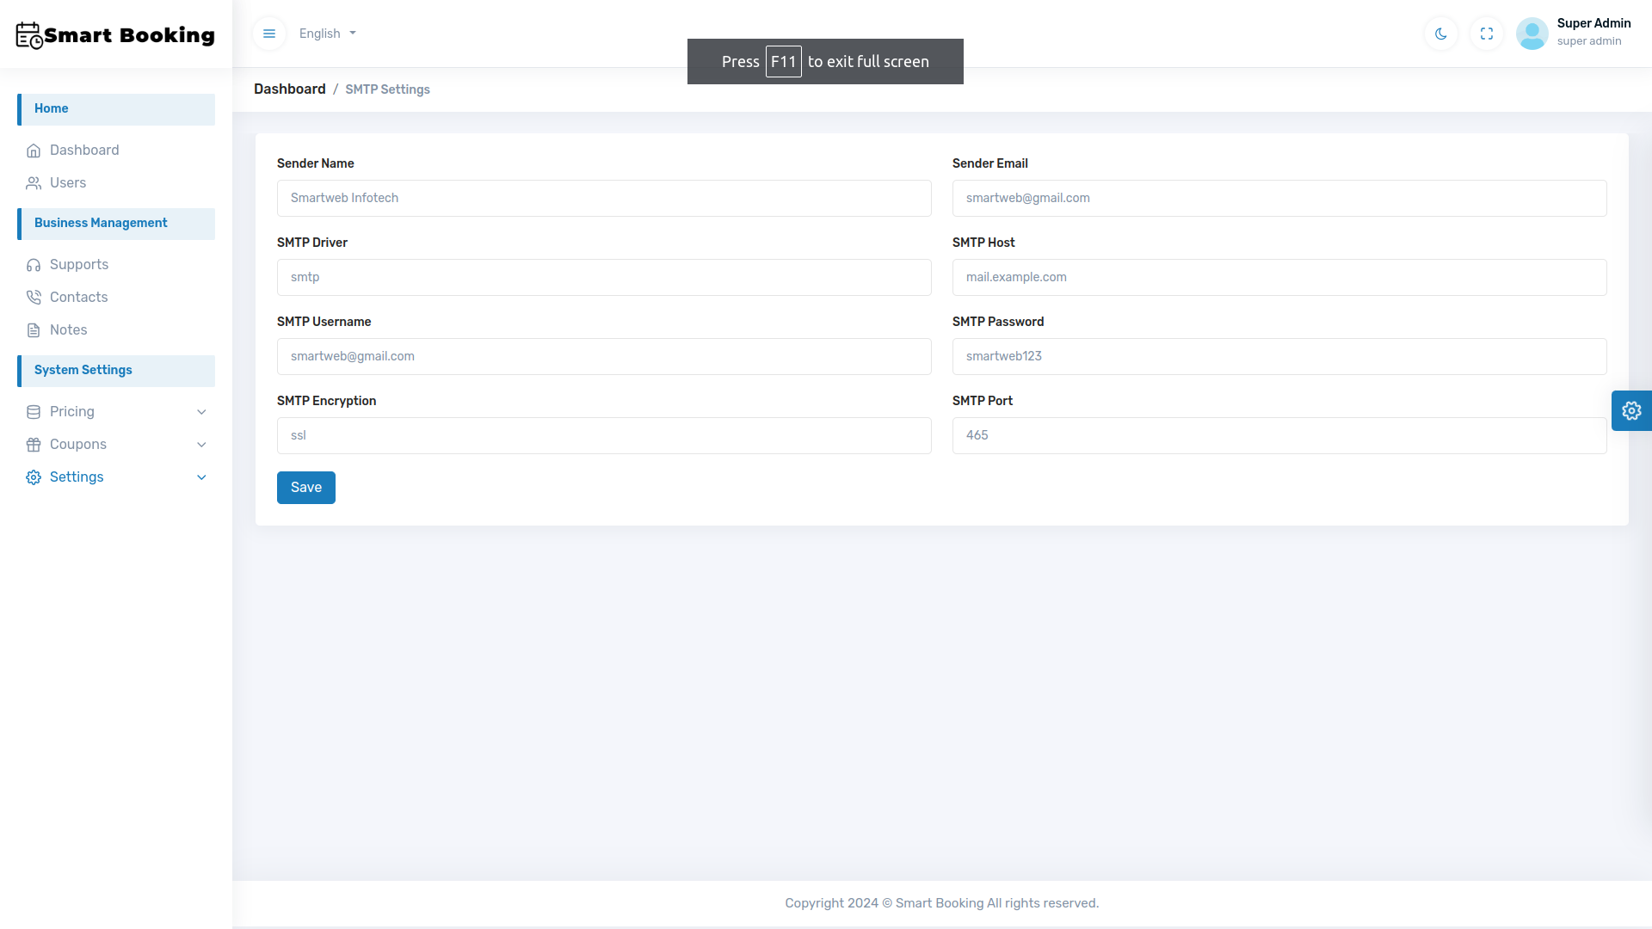Expand the Settings sidebar section
1652x929 pixels.
tap(116, 477)
